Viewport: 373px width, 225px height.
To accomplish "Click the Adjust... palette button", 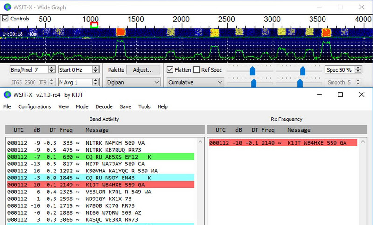I will coord(143,70).
